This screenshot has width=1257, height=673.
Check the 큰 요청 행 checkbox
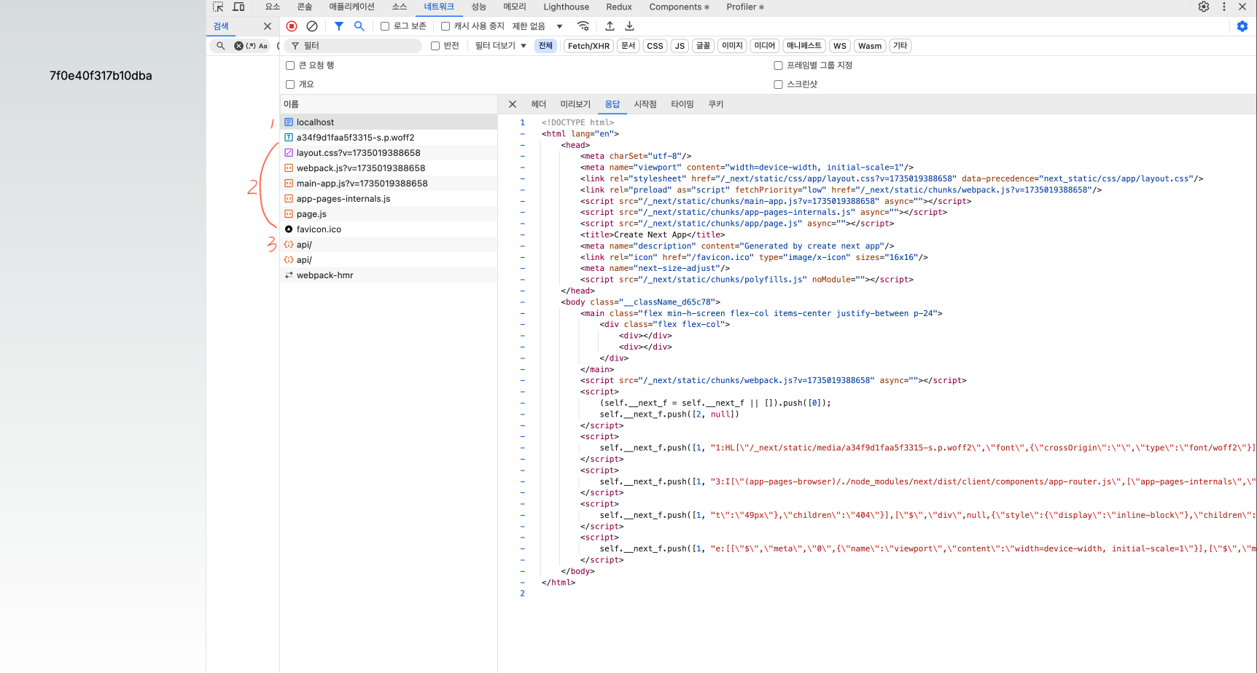[x=290, y=66]
